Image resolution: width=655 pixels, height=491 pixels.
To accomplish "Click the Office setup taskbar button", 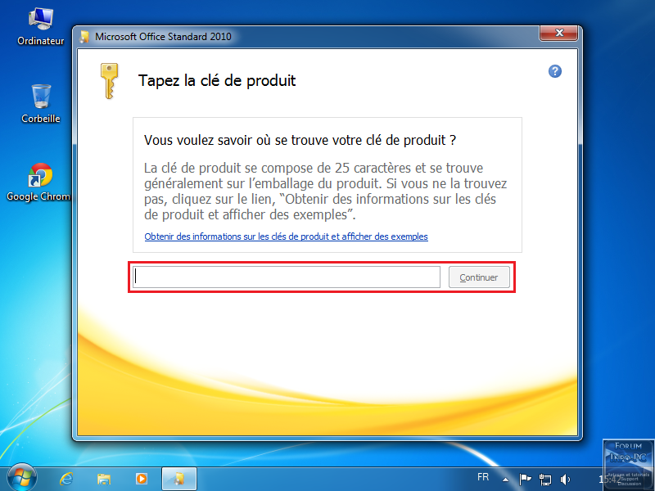I will coord(179,479).
